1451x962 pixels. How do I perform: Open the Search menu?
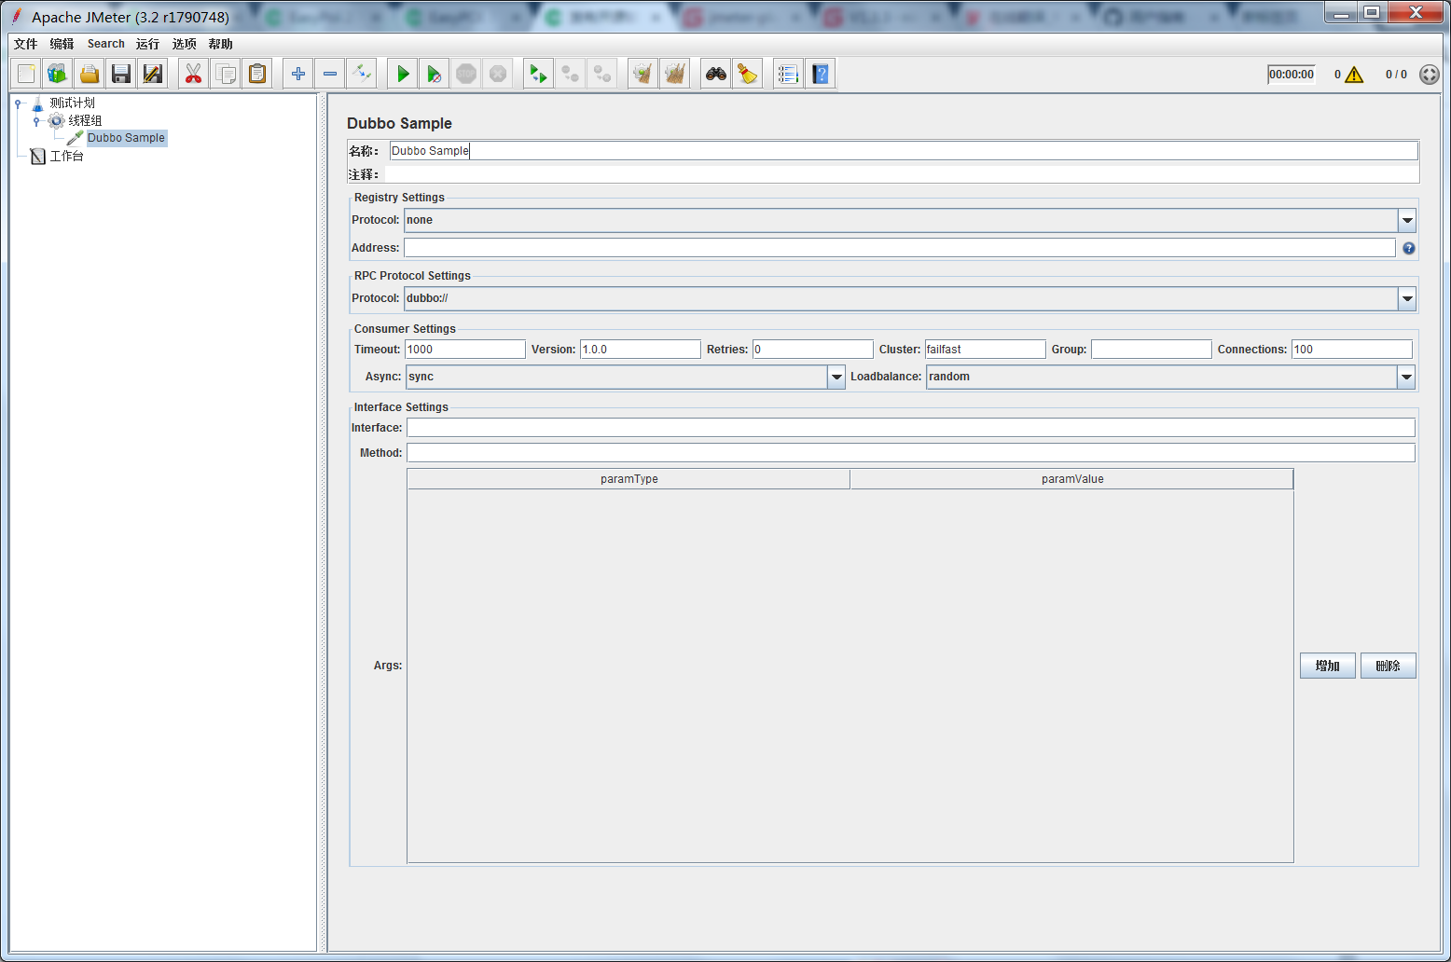click(106, 44)
